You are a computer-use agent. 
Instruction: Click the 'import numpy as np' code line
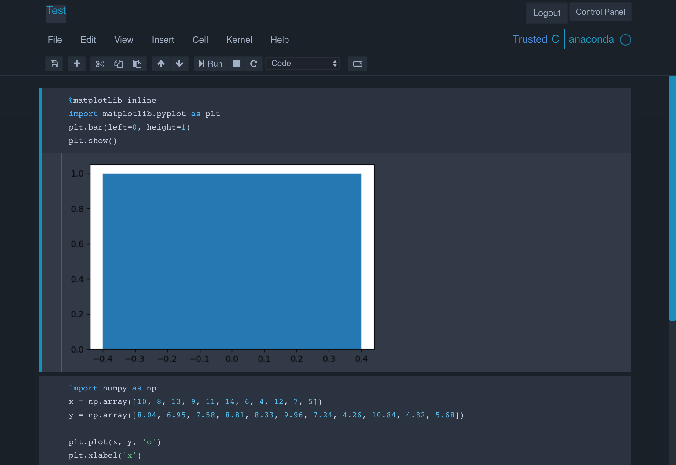[x=112, y=388]
